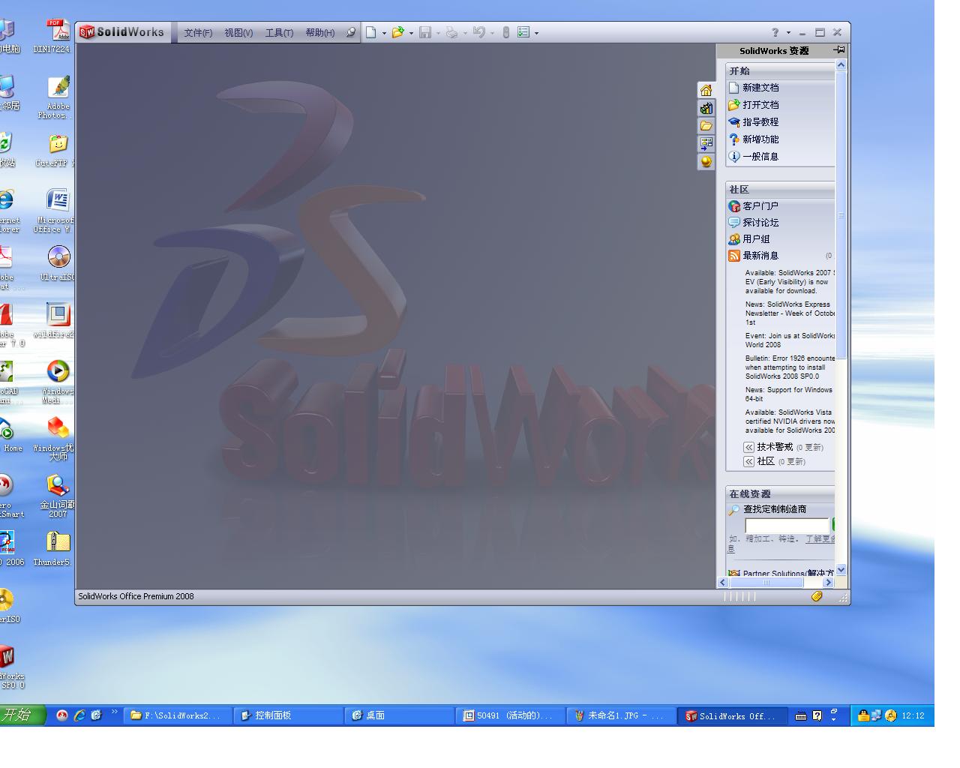This screenshot has height=768, width=960.
Task: Open the 文件(F) menu
Action: [198, 33]
